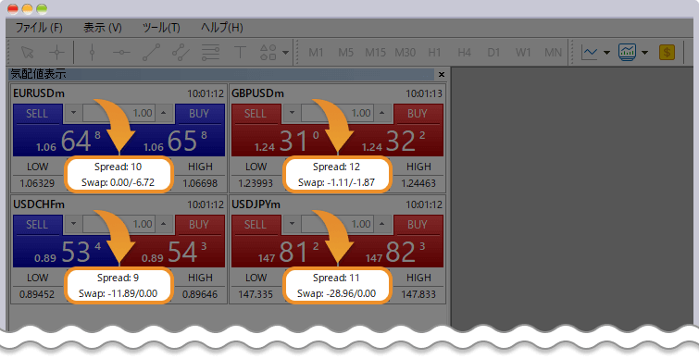Close the 気配値表示 panel

(x=442, y=74)
